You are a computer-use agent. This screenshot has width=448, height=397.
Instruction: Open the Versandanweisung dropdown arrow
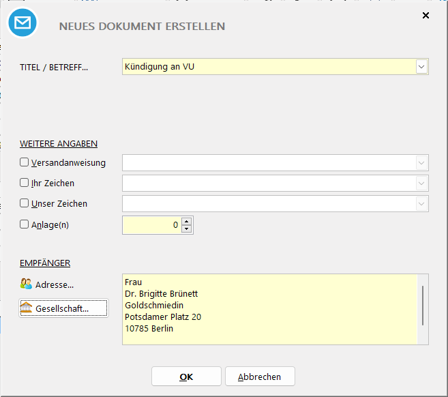421,163
